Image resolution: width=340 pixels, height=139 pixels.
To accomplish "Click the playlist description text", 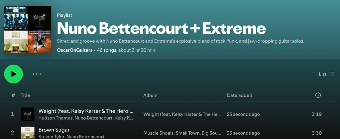I will (x=180, y=42).
